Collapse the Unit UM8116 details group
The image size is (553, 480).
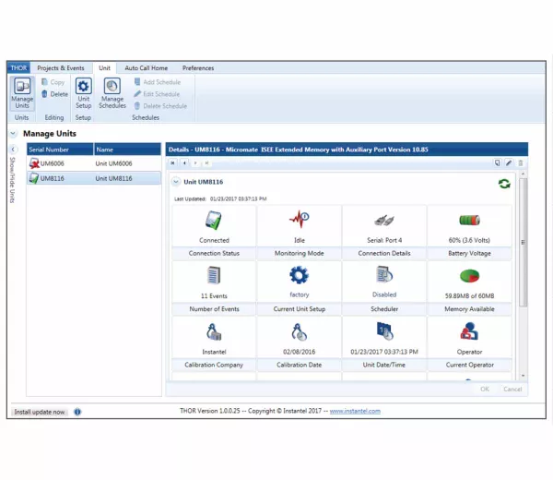pos(176,182)
